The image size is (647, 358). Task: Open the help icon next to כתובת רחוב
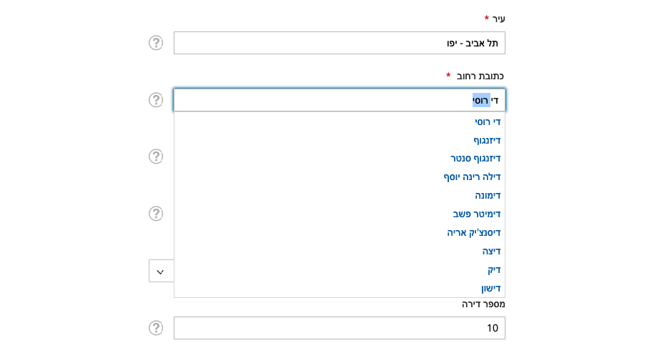156,100
